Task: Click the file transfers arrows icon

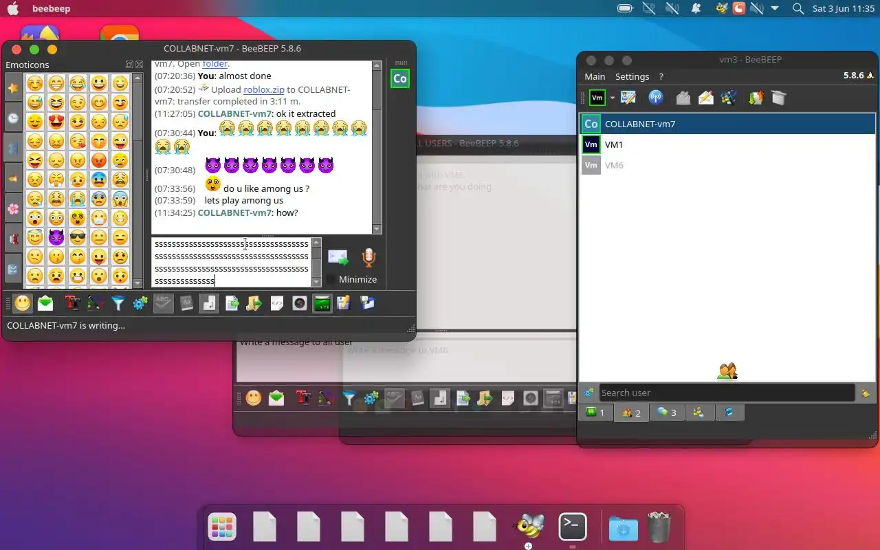Action: pos(756,98)
